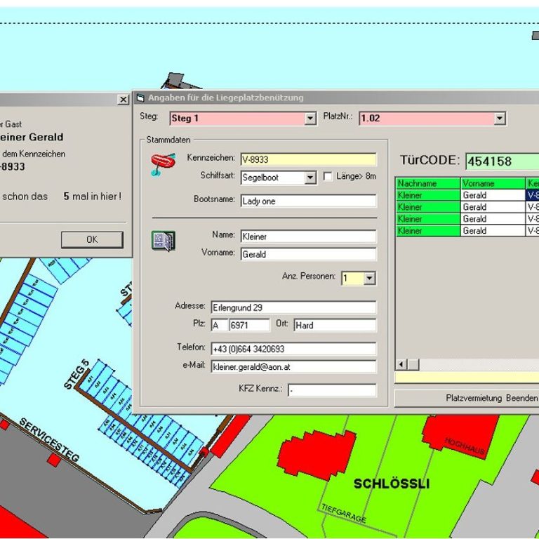Click the address book icon beside Name

[163, 241]
